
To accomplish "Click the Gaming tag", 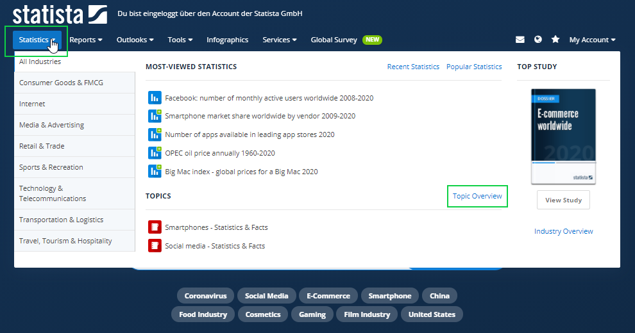I will pyautogui.click(x=312, y=314).
